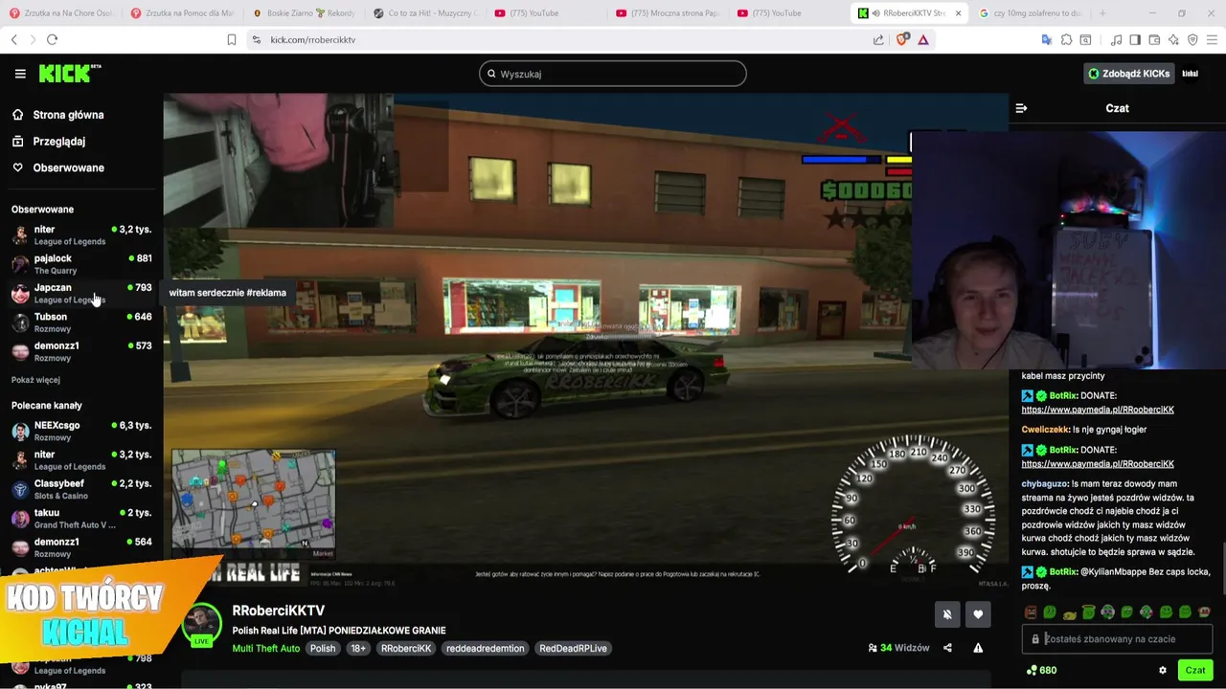
Task: Switch to Boskie Ziarno tab
Action: point(306,13)
